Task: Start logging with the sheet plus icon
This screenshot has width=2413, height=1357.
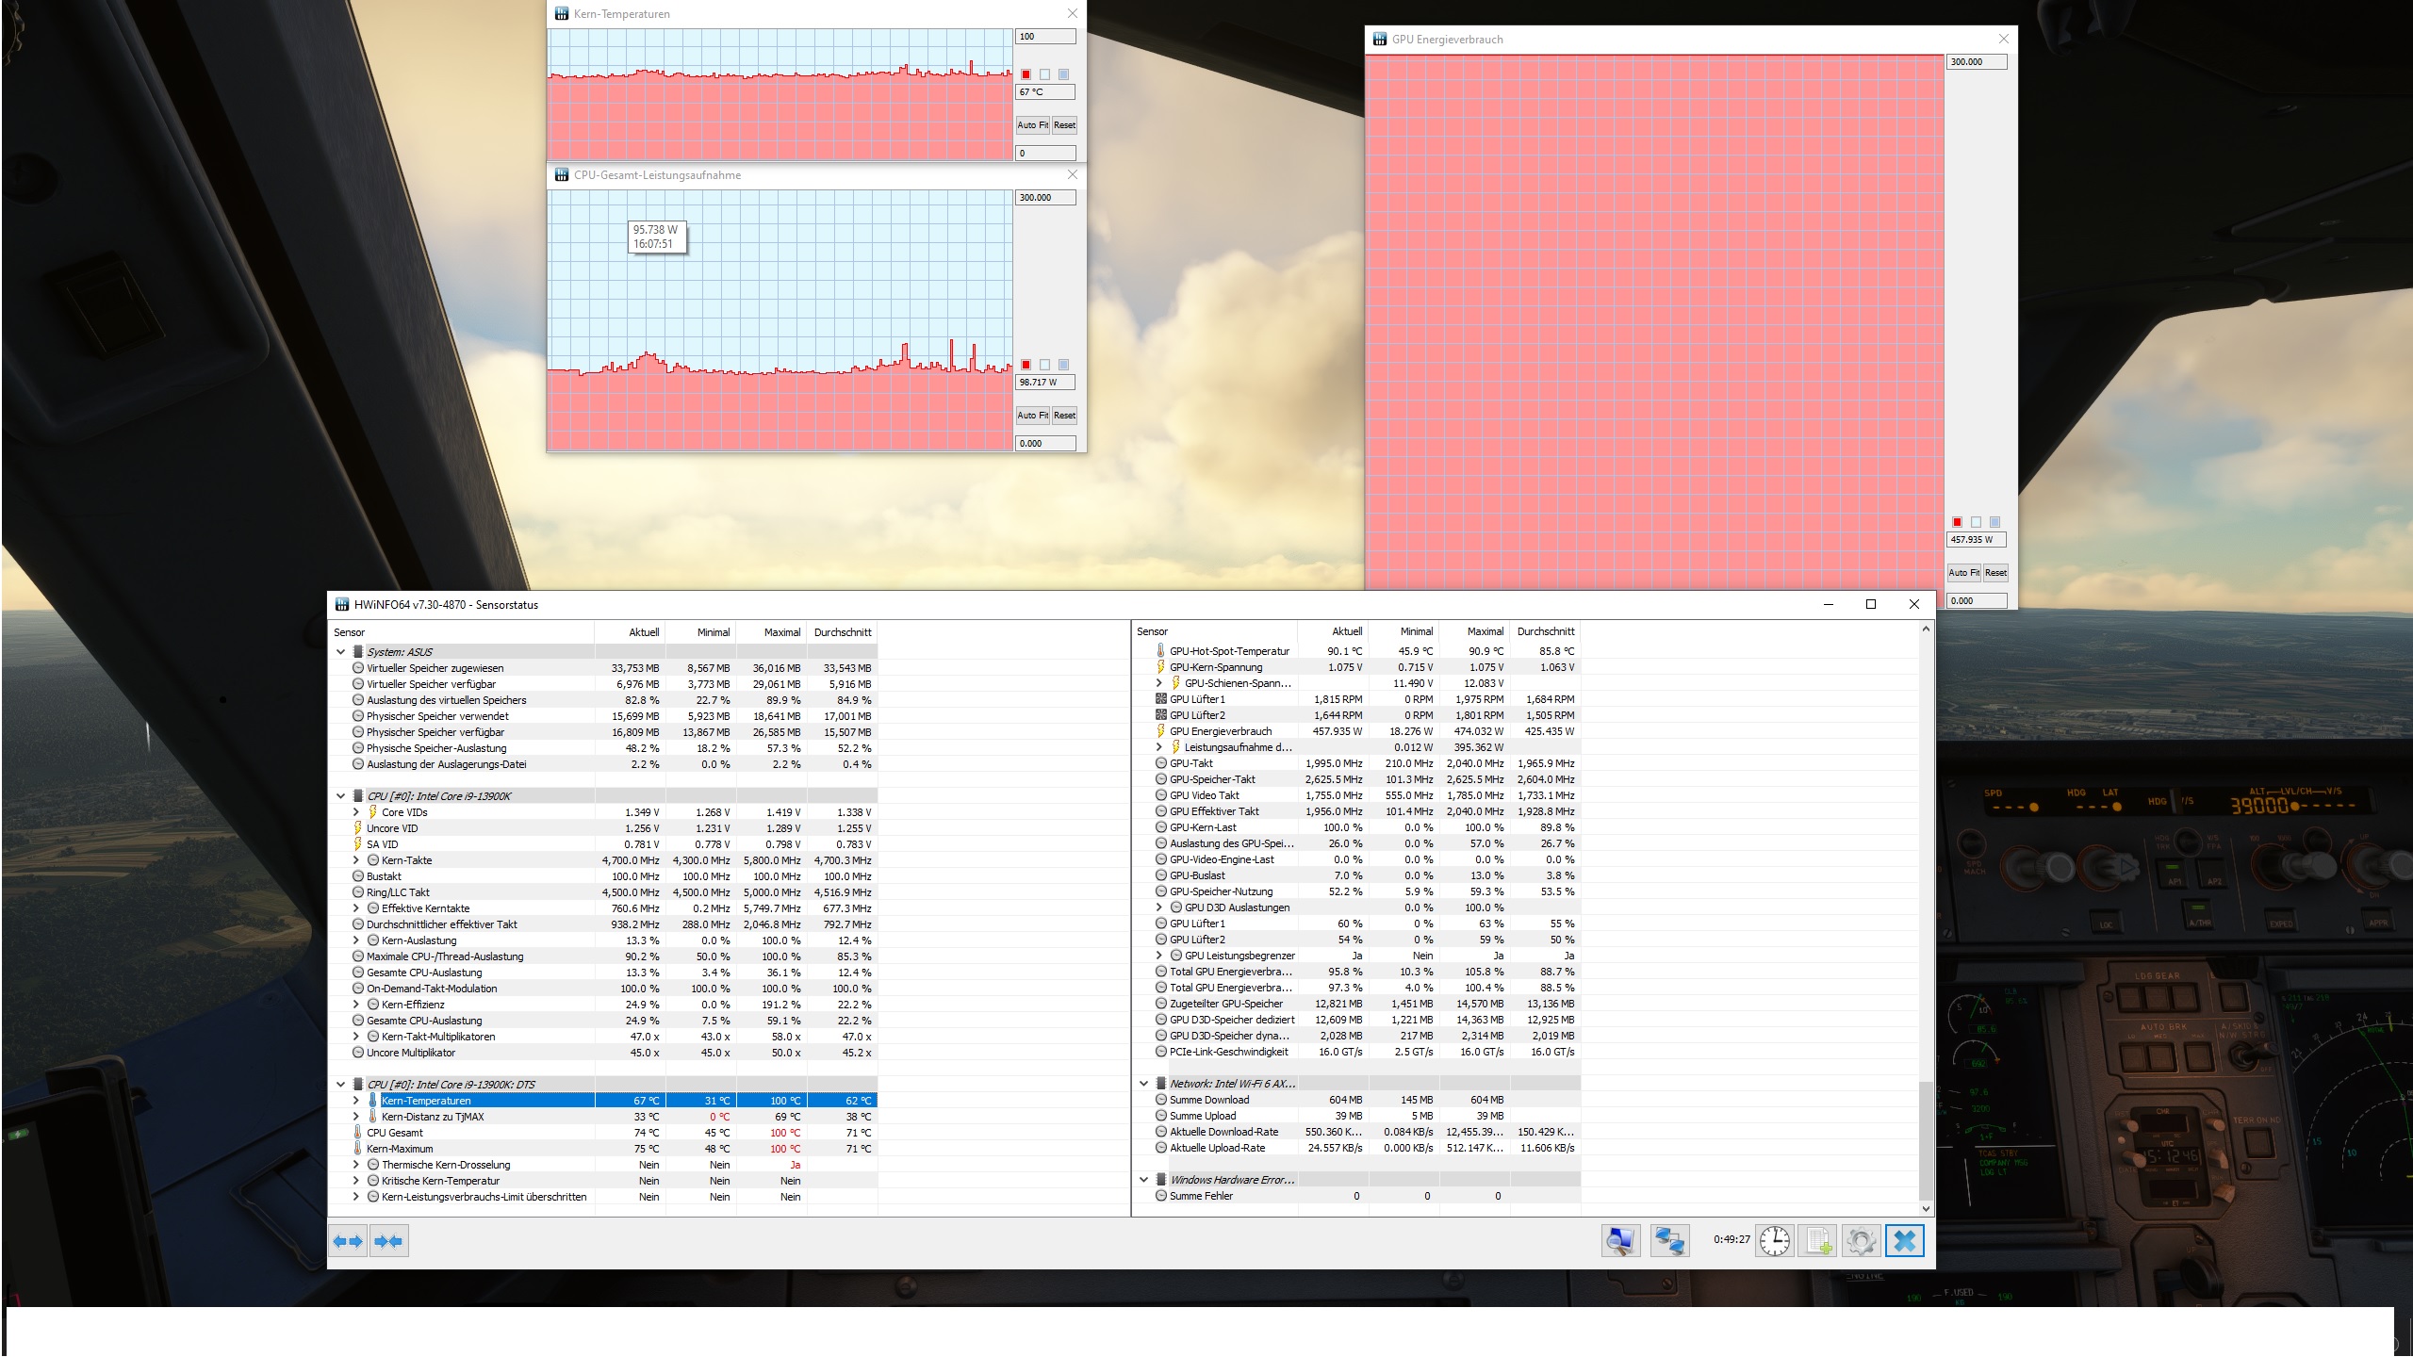Action: (1817, 1240)
